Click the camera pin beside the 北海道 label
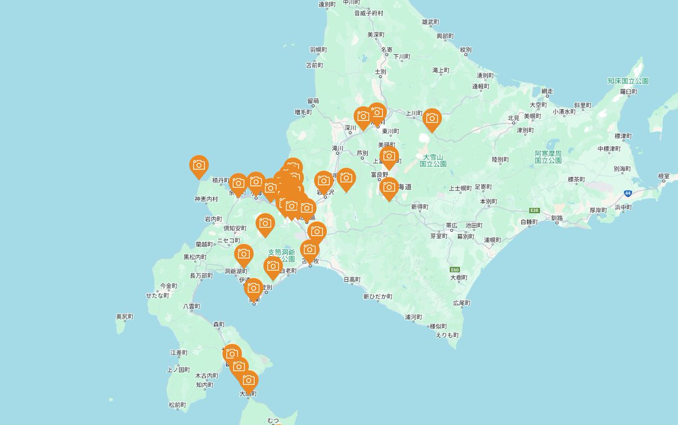The height and width of the screenshot is (425, 678). tap(389, 187)
